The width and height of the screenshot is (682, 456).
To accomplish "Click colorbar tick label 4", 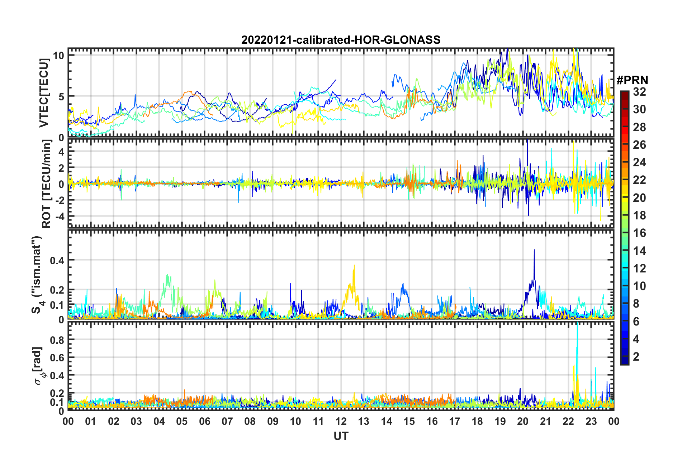I will click(636, 339).
